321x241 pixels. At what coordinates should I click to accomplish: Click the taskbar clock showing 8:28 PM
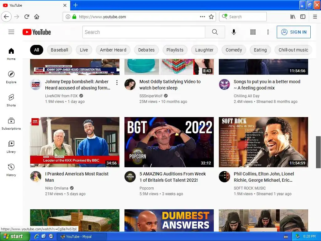(x=309, y=236)
